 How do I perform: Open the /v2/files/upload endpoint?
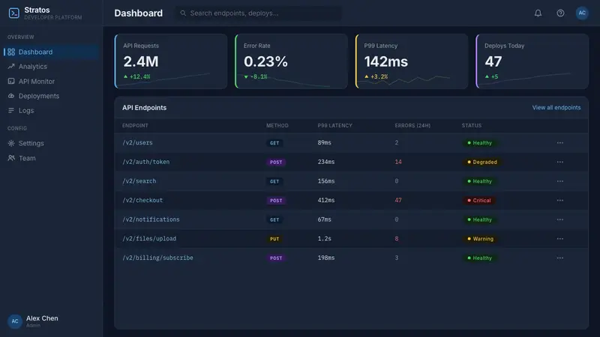point(149,239)
